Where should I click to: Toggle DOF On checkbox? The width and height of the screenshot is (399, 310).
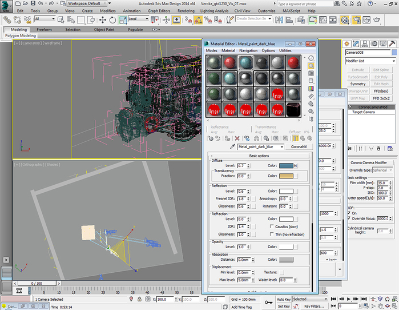coord(349,213)
